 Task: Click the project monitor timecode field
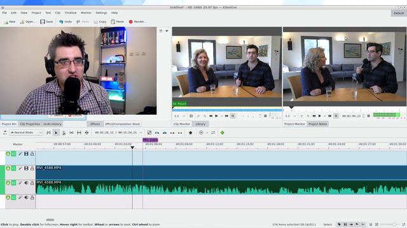click(351, 116)
